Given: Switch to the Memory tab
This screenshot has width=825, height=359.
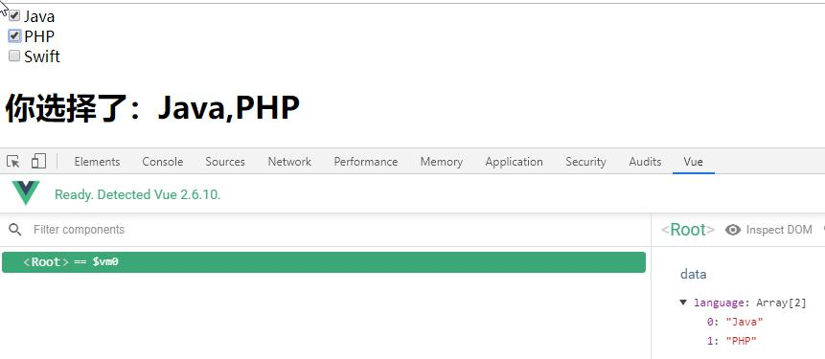Looking at the screenshot, I should click(442, 162).
